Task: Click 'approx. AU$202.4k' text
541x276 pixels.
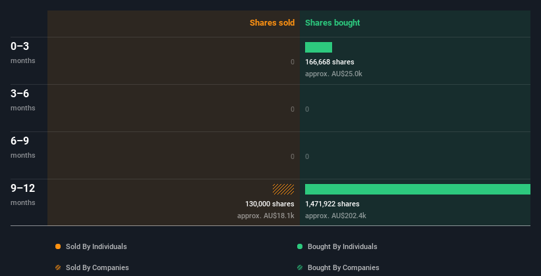Action: (x=335, y=216)
